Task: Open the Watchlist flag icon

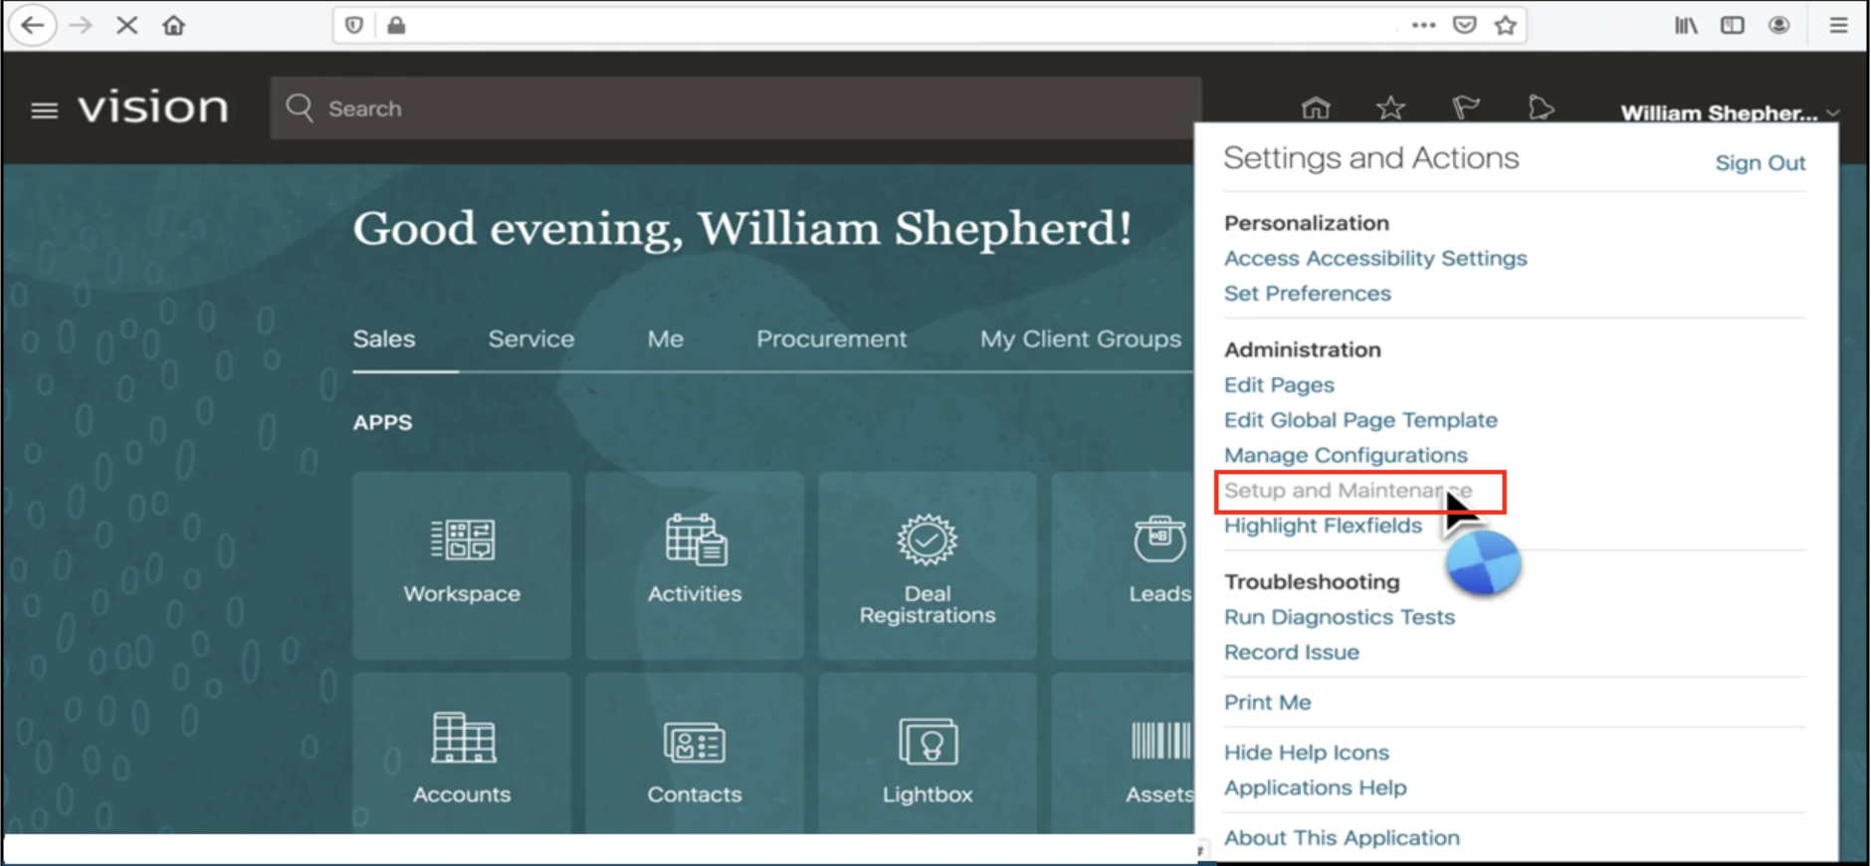Action: [x=1465, y=108]
